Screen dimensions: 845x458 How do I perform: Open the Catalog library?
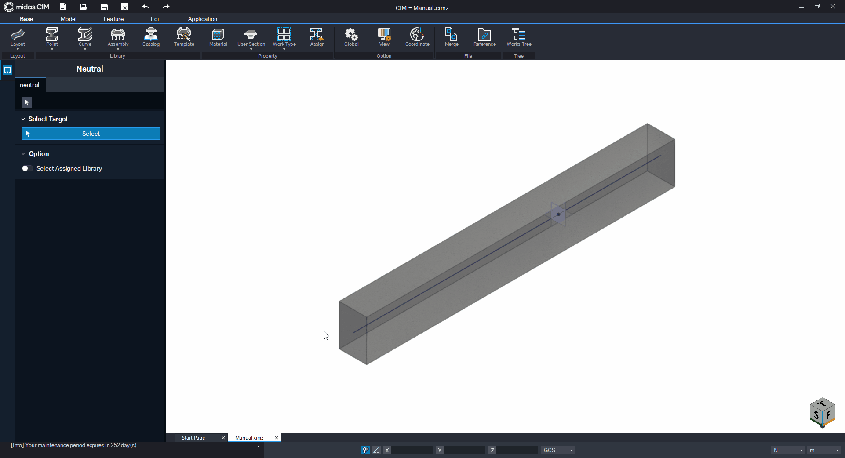[151, 37]
